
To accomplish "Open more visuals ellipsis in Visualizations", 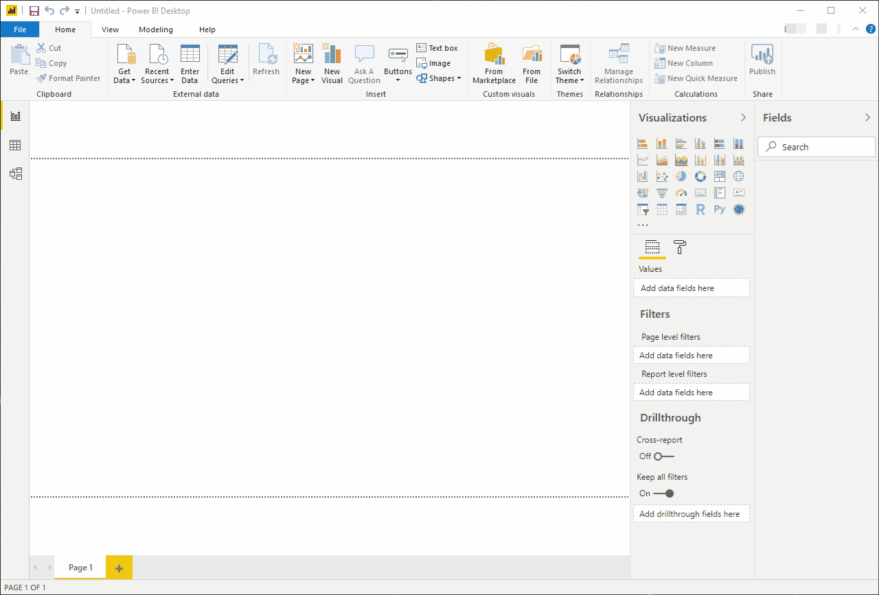I will point(643,225).
